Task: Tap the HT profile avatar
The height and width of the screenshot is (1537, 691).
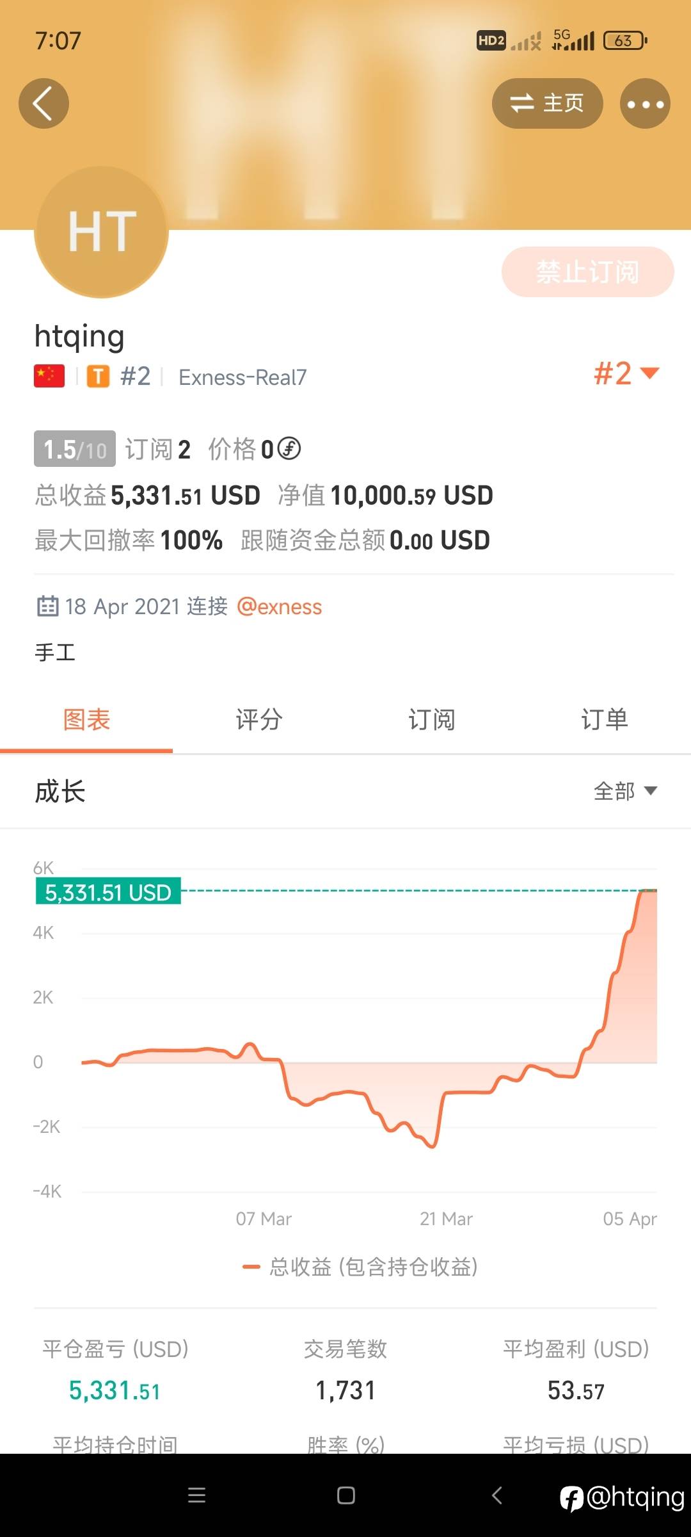Action: click(102, 232)
